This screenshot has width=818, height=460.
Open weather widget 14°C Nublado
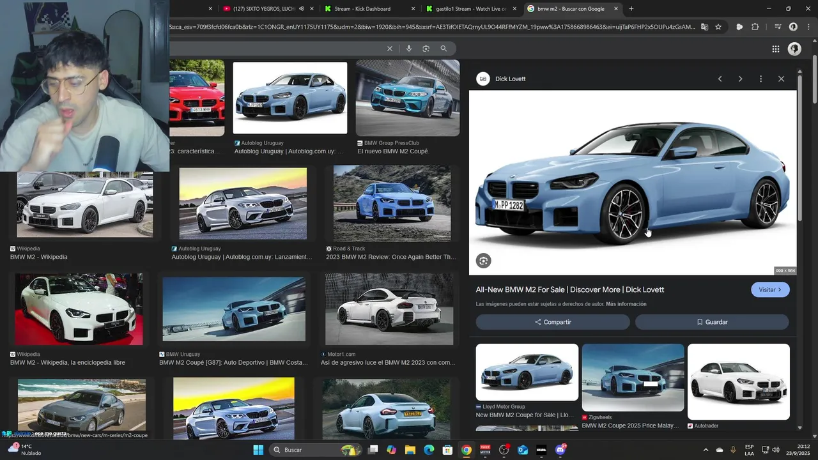point(24,450)
